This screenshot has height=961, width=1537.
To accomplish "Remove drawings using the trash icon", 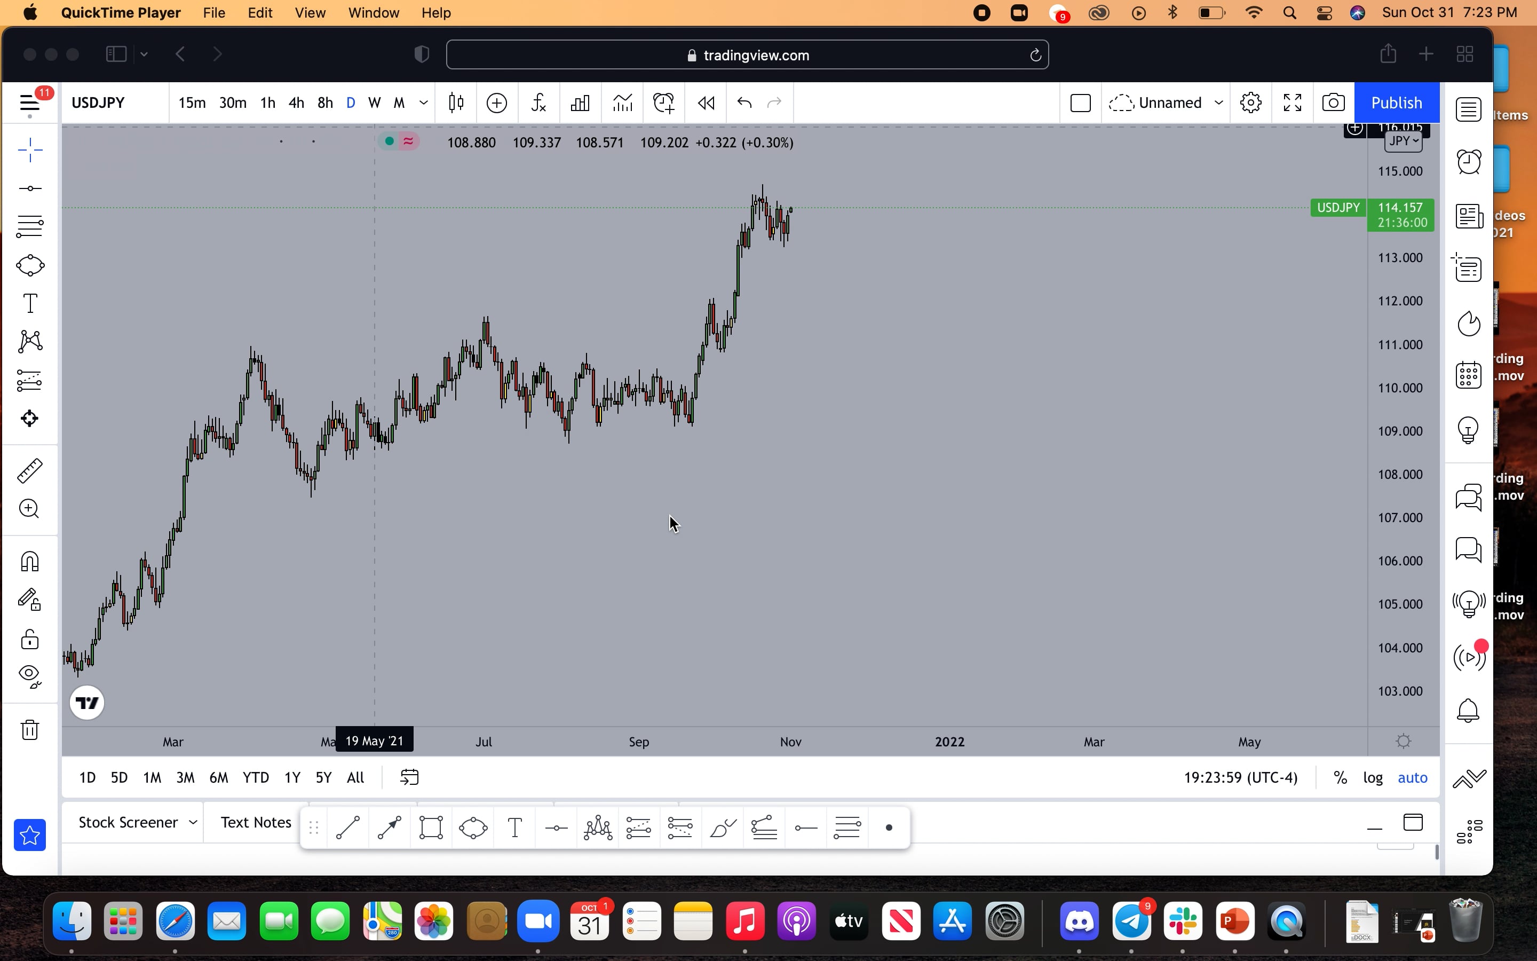I will (x=29, y=729).
